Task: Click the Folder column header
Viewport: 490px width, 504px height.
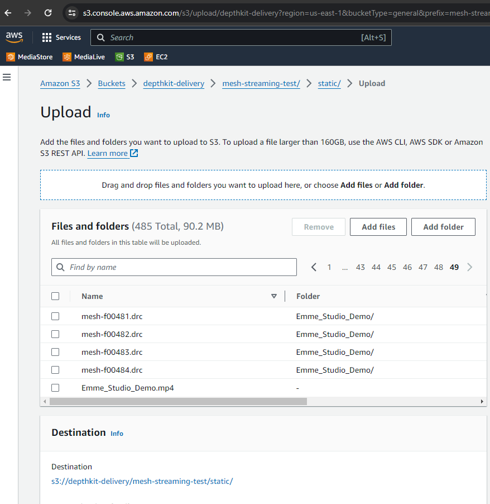Action: coord(308,296)
